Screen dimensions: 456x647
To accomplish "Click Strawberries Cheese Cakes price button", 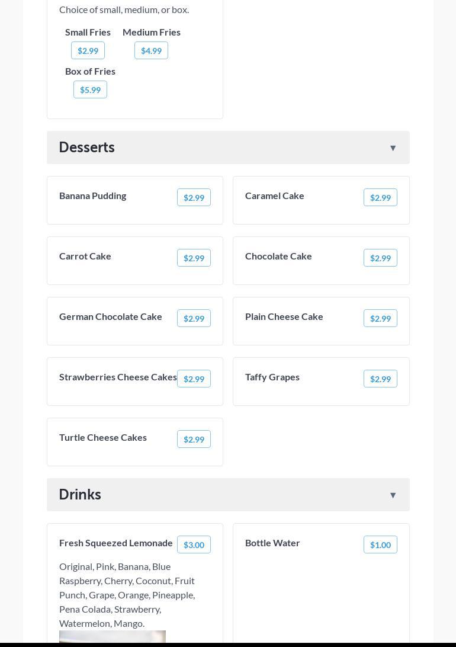I will coord(194,379).
